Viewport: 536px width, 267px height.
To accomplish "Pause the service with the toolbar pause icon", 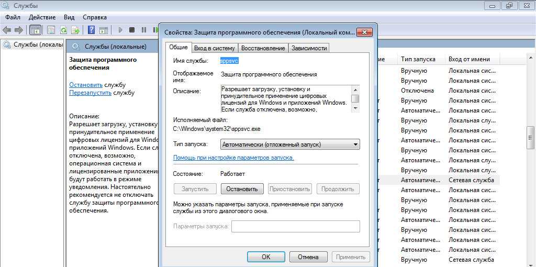I will (x=144, y=30).
